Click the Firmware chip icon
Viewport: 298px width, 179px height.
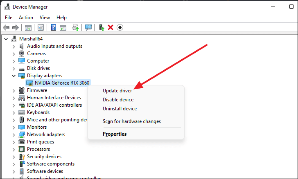(22, 90)
